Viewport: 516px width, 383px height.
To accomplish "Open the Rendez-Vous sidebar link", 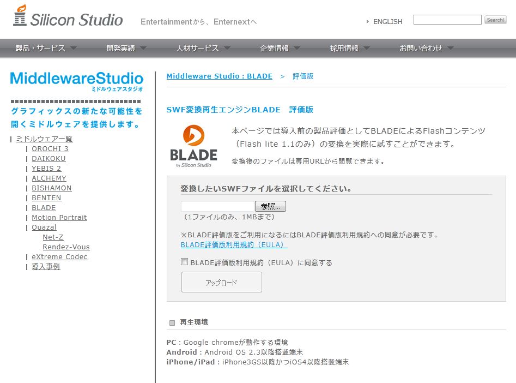I will coord(66,247).
